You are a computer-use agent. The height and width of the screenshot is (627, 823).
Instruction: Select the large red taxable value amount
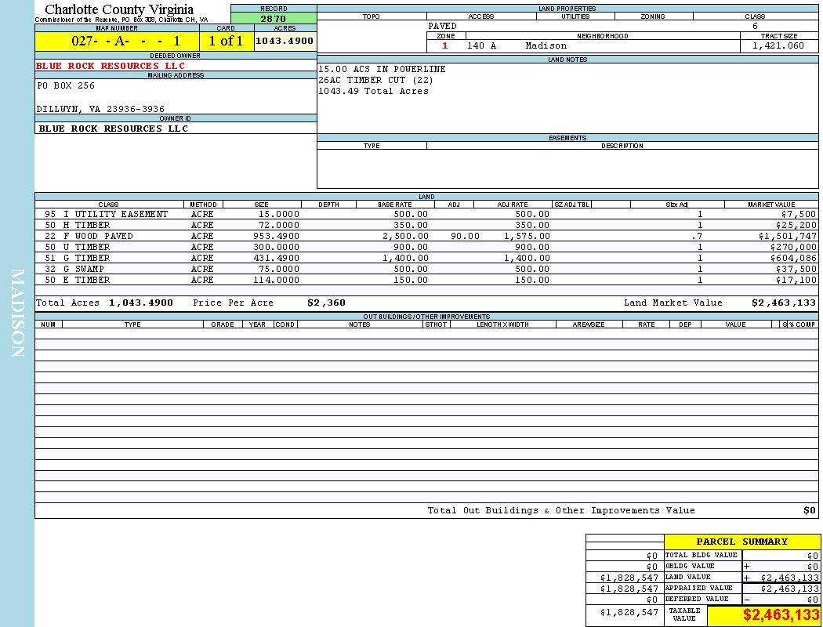(781, 615)
